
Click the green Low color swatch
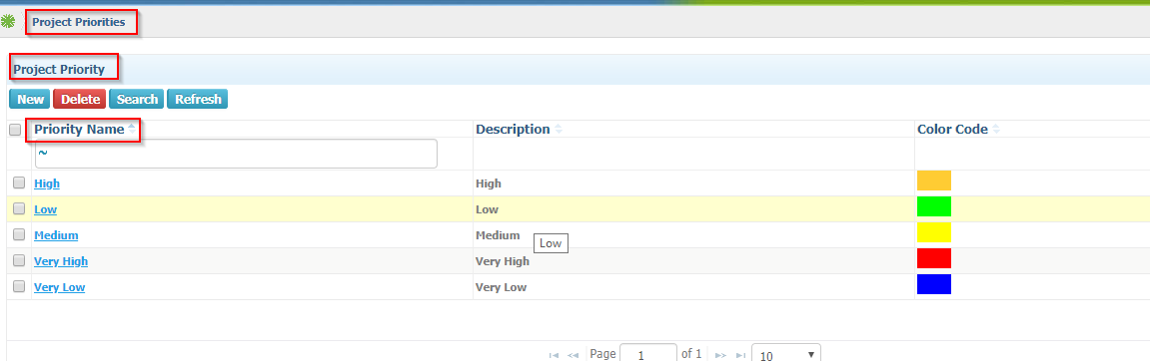tap(933, 206)
